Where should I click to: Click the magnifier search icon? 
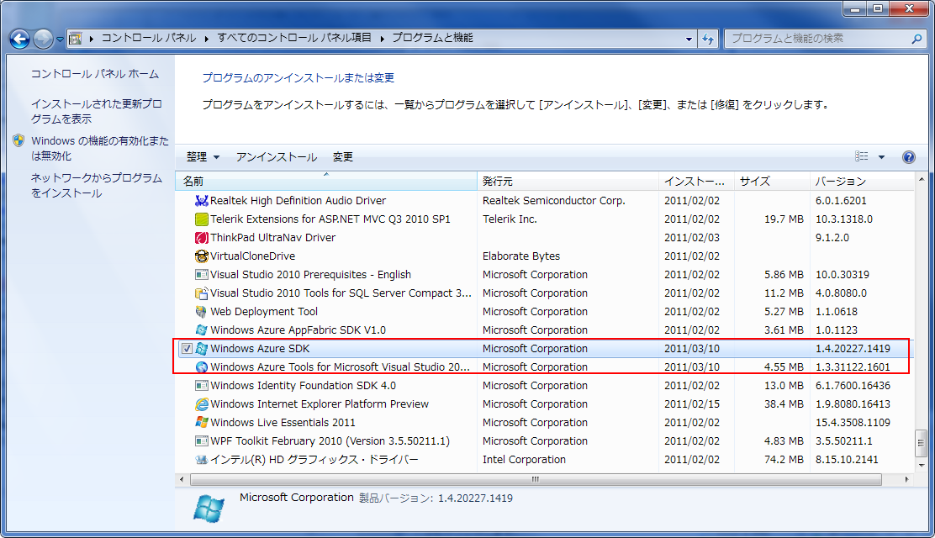coord(917,39)
